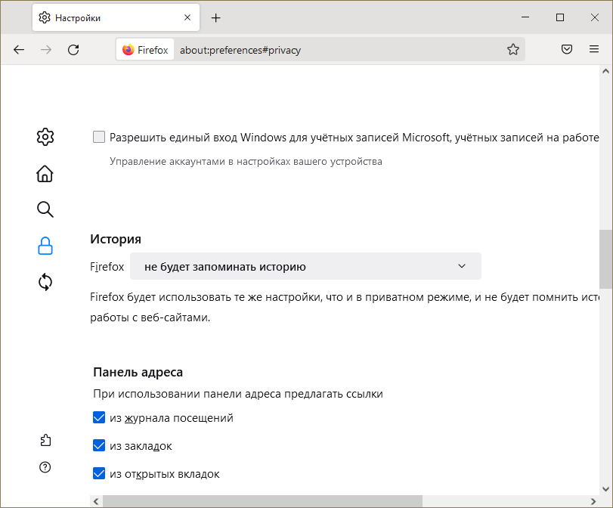613x508 pixels.
Task: Open Firefox application hamburger menu
Action: [594, 50]
